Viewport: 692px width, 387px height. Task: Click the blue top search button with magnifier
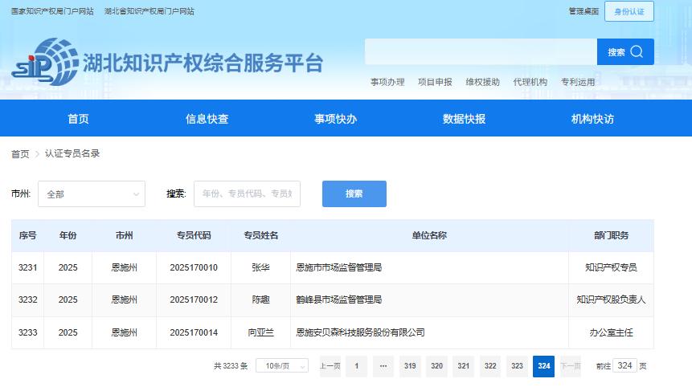(x=625, y=52)
